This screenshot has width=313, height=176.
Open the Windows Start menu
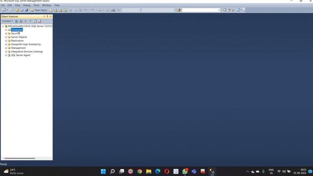(103, 172)
